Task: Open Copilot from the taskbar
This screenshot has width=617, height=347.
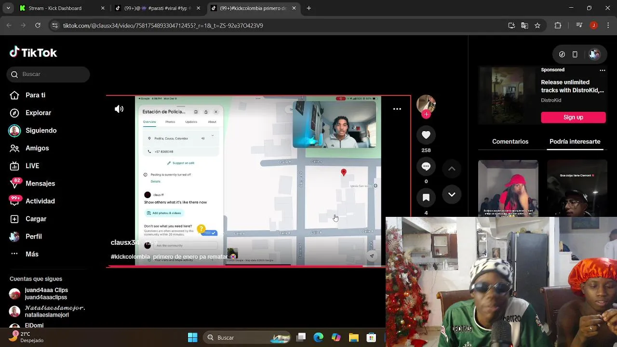Action: [x=336, y=337]
